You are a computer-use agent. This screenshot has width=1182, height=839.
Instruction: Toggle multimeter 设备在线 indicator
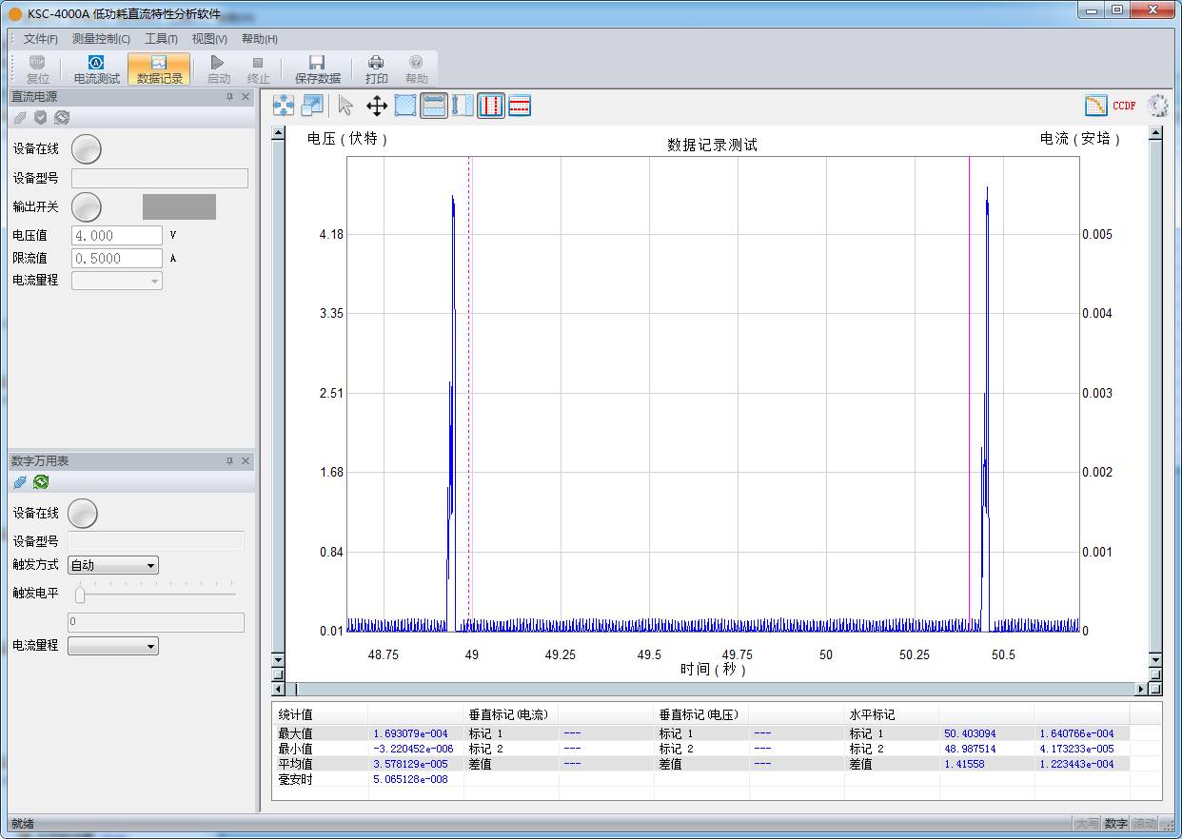pos(83,514)
